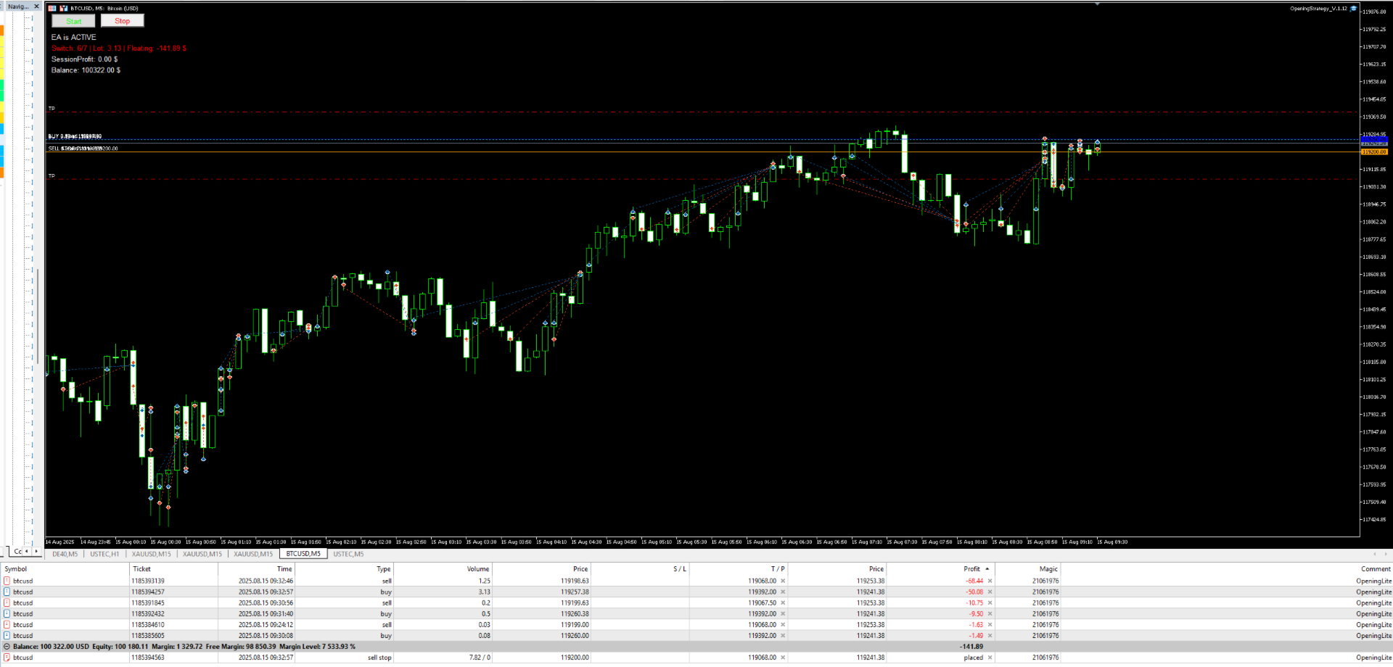This screenshot has height=667, width=1393.
Task: Close the Navigator panel
Action: 36,7
